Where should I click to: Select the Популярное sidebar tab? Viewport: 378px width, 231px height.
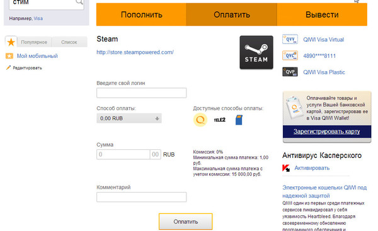tap(34, 42)
